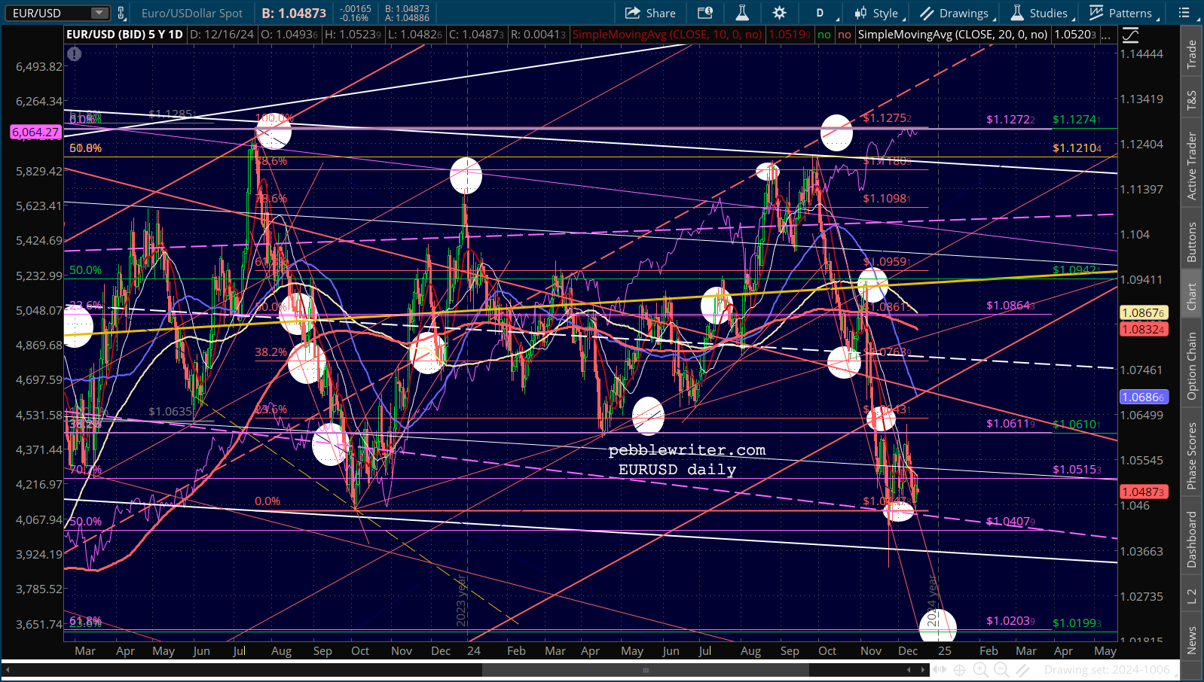This screenshot has height=682, width=1204.
Task: Click the scroll-left arrow near zoom controls
Action: (x=909, y=669)
